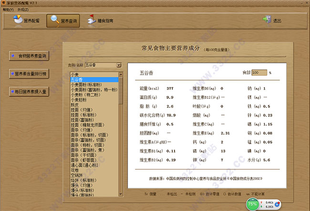Click the 75% green circle overlay widget

[252, 204]
